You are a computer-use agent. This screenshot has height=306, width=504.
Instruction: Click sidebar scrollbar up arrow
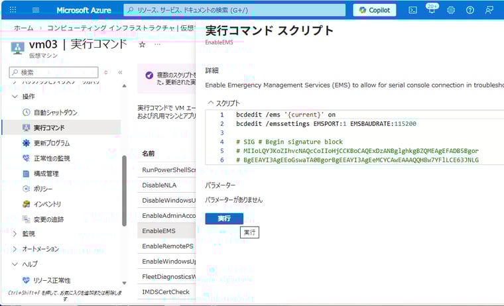[x=124, y=85]
